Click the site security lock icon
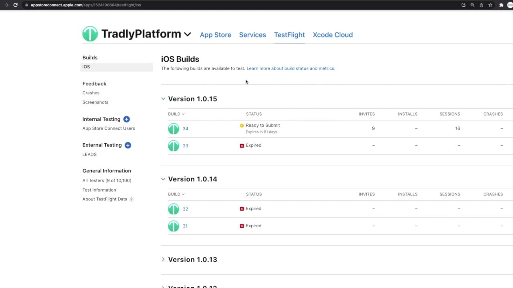Screen dimensions: 513x288 (x=26, y=5)
